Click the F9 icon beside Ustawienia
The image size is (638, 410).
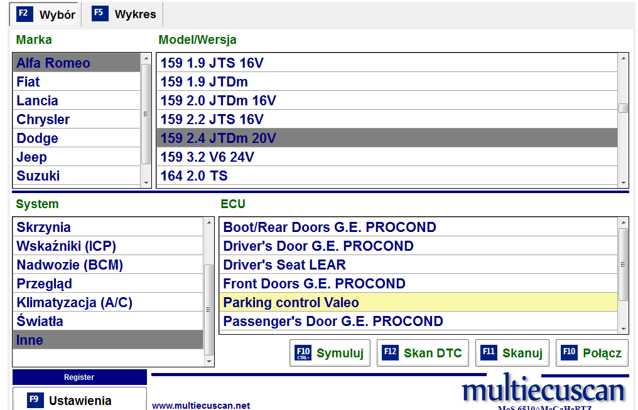tap(35, 400)
